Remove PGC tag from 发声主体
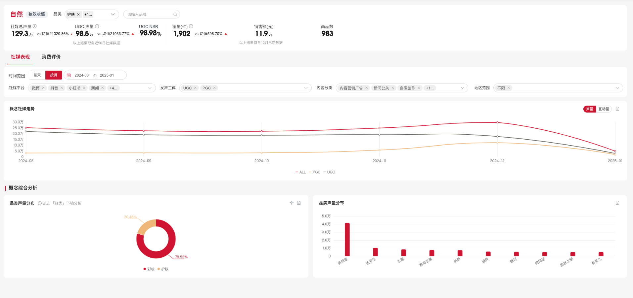This screenshot has width=633, height=298. (x=214, y=88)
